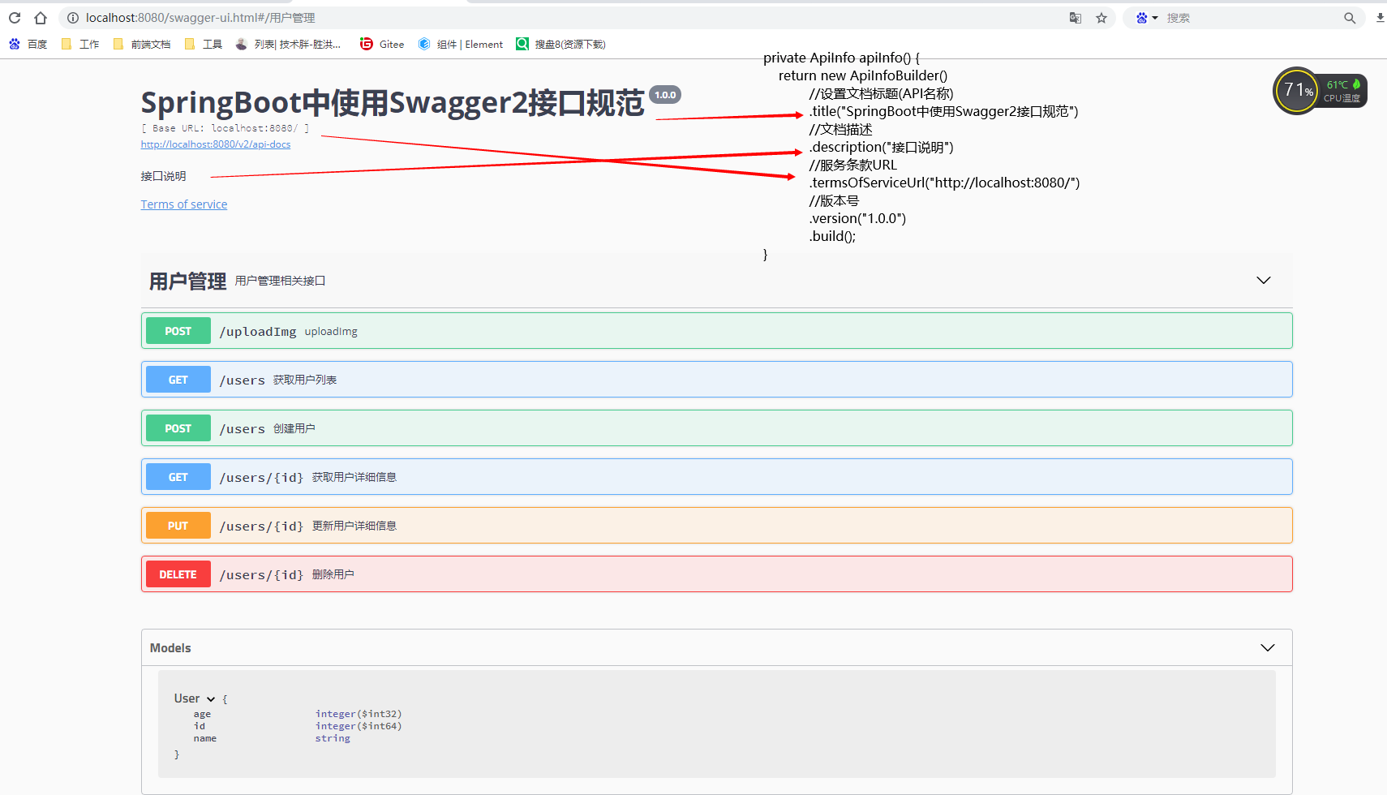1387x795 pixels.
Task: Select the name property in User model
Action: coord(205,738)
